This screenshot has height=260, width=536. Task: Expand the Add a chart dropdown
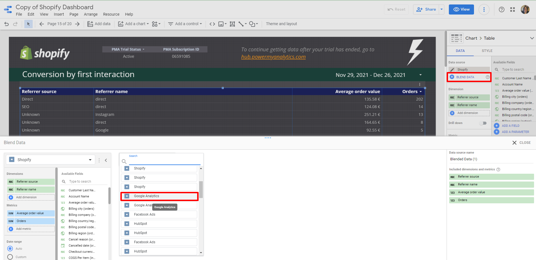coord(134,24)
